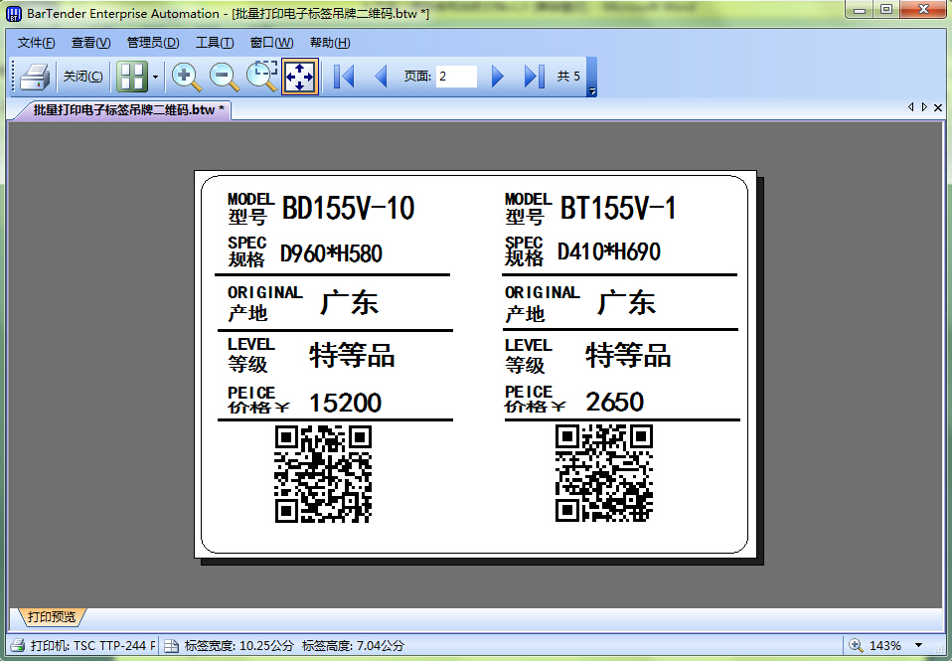The image size is (952, 661).
Task: Click the 关闭(C) close preview button
Action: coord(83,77)
